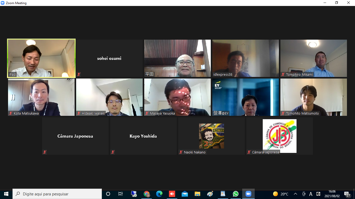Open the Windows Start menu
The image size is (355, 199).
click(6, 194)
